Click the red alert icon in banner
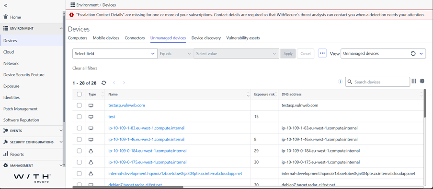433x189 pixels. point(71,15)
